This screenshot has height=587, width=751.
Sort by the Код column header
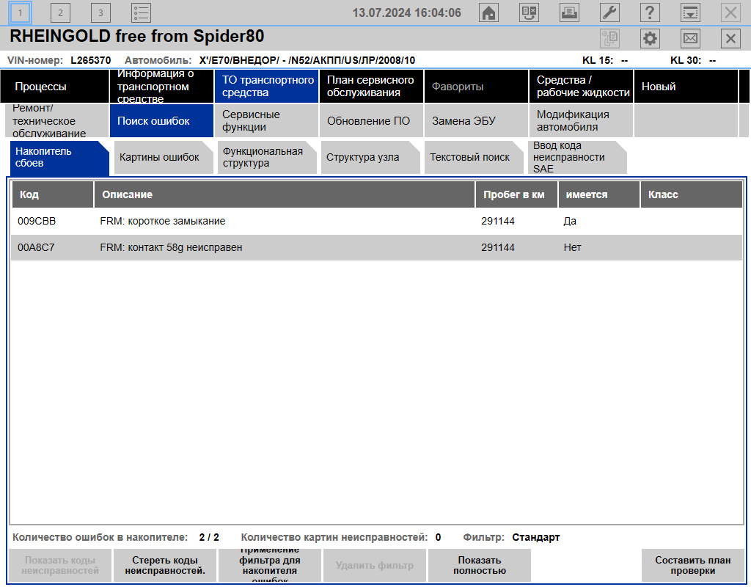point(53,194)
